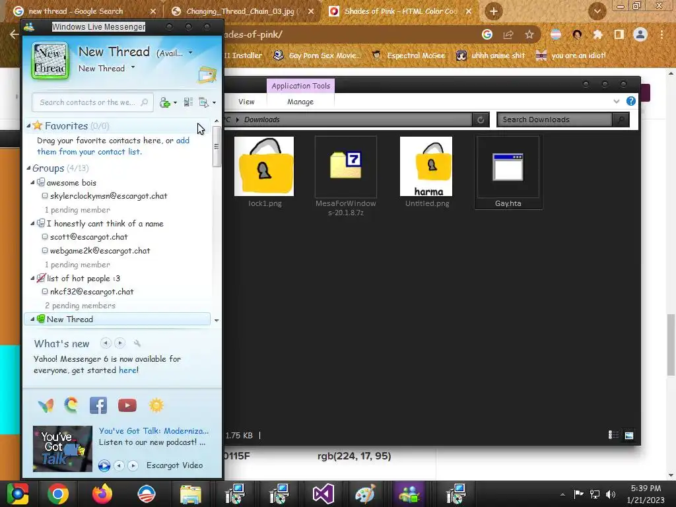The image size is (676, 507).
Task: Open the sun weather icon in Messenger
Action: [x=156, y=405]
